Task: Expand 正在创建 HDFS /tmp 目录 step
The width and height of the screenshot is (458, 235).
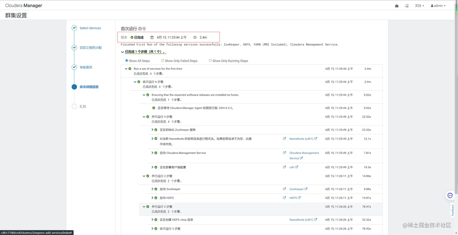Action: (x=152, y=220)
